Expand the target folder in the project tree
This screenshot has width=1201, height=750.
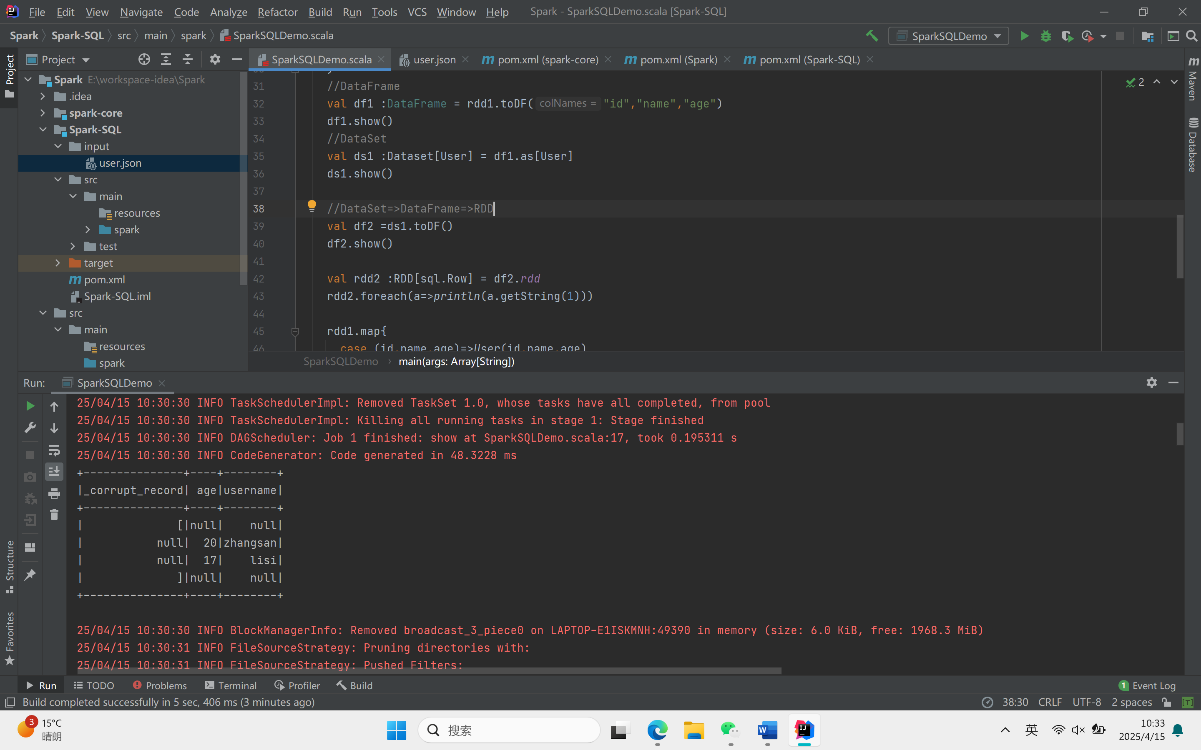pyautogui.click(x=58, y=263)
